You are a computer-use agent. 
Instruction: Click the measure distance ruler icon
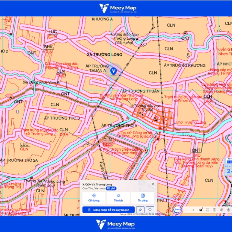click(207, 210)
